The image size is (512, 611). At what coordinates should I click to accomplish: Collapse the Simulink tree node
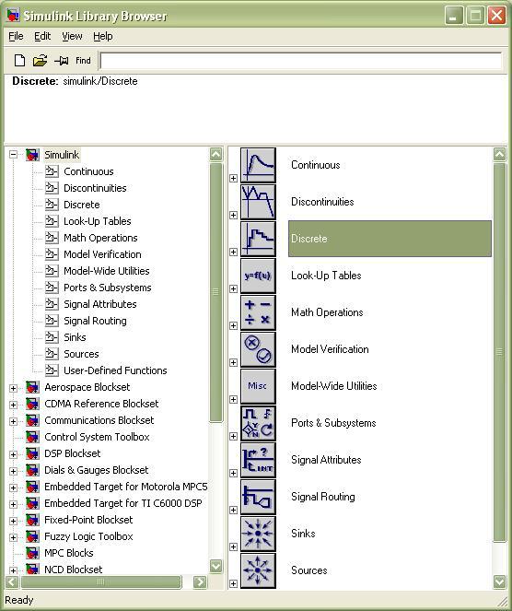point(13,155)
